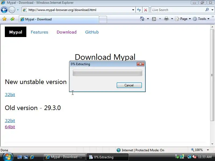The image size is (215, 161).
Task: Go back with the IE Back arrow
Action: coord(4,10)
